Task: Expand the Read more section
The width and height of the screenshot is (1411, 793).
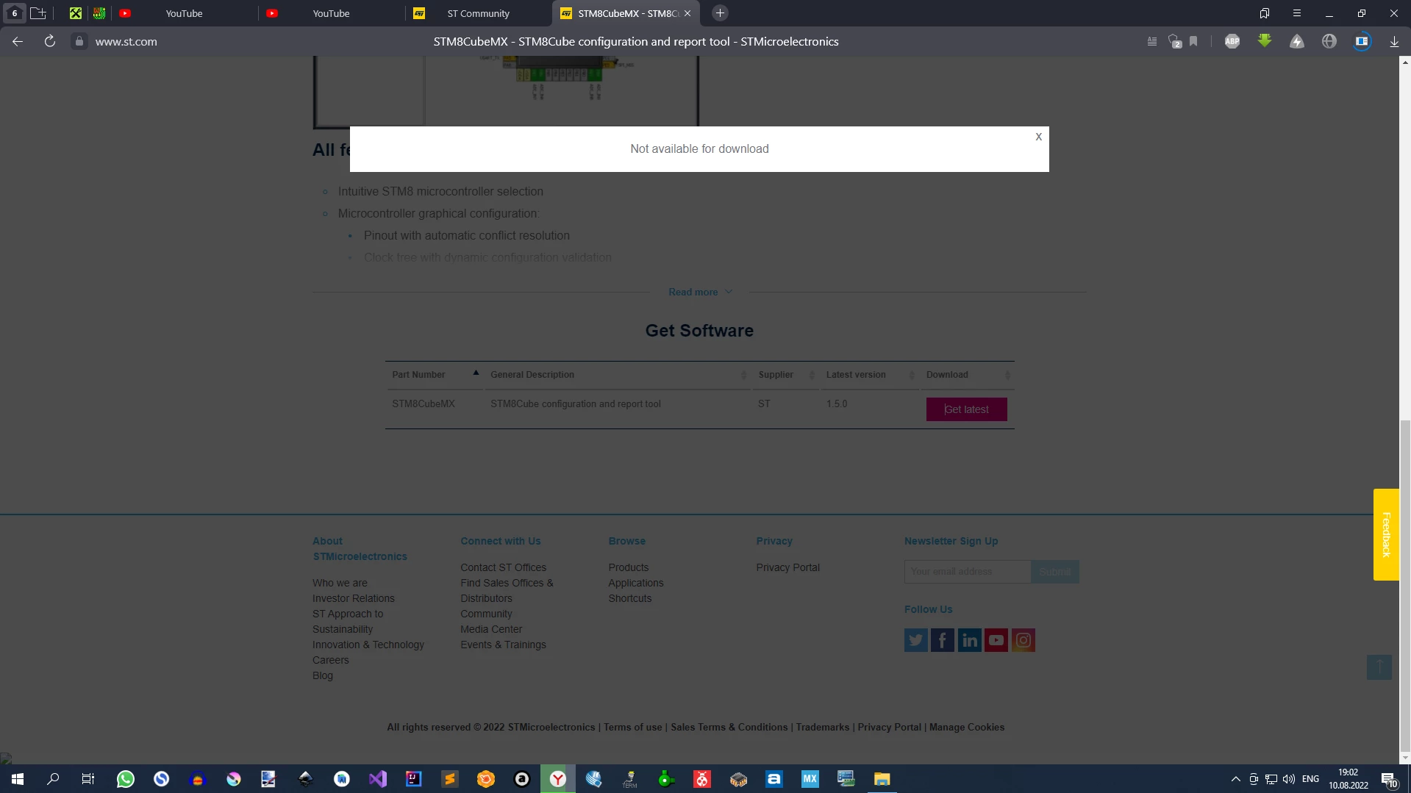Action: pos(700,292)
